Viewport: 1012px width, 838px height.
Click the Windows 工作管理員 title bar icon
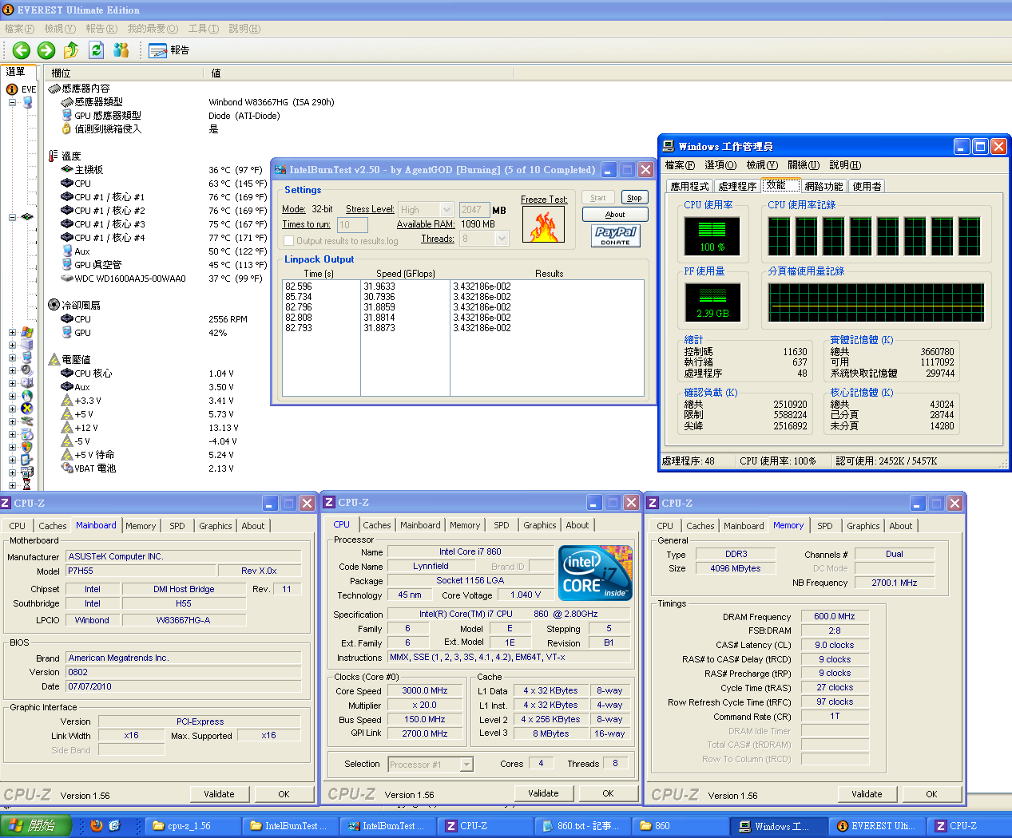669,146
